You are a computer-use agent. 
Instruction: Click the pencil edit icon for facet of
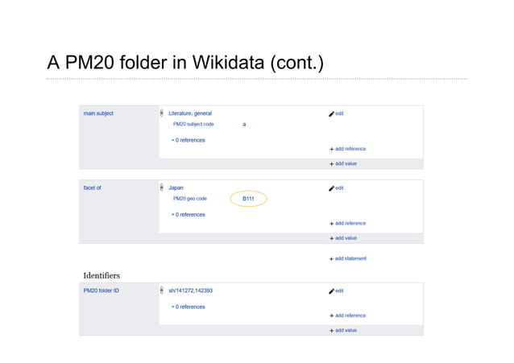[331, 188]
